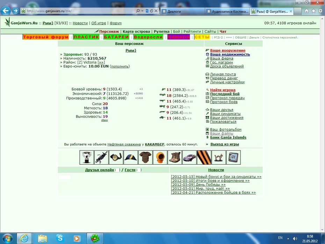
Task: Open address bar search dropdown arrow
Action: 142,11
